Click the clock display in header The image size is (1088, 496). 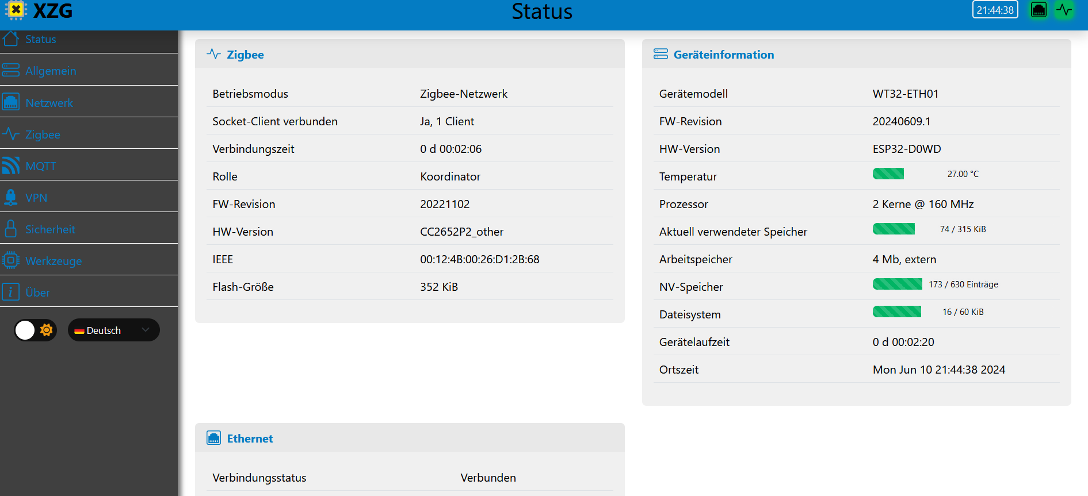coord(995,10)
